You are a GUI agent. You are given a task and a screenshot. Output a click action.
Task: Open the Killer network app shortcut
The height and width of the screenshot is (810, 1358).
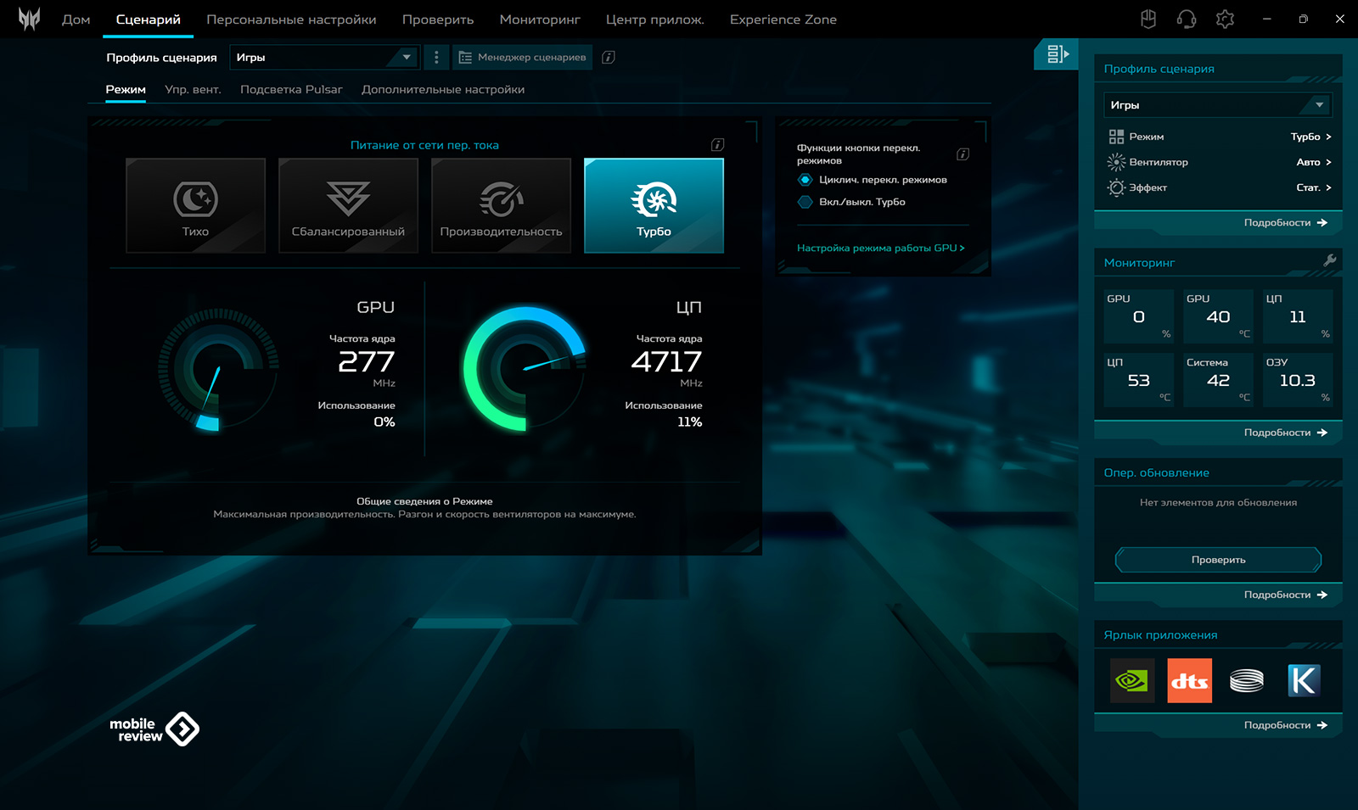coord(1303,680)
